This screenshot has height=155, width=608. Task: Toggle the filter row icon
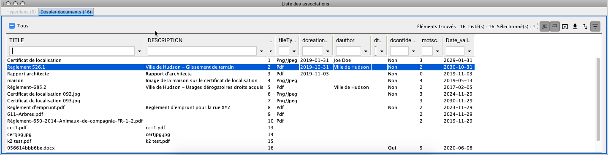click(x=595, y=26)
